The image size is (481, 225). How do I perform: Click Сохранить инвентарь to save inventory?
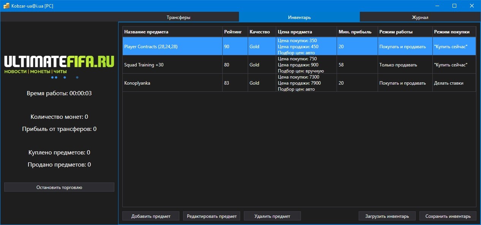[448, 216]
